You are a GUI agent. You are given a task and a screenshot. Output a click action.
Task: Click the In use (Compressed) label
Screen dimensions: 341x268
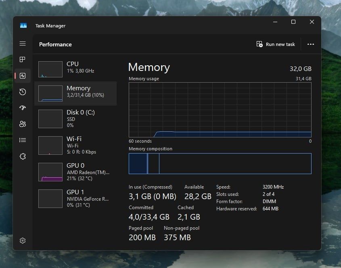pos(151,187)
